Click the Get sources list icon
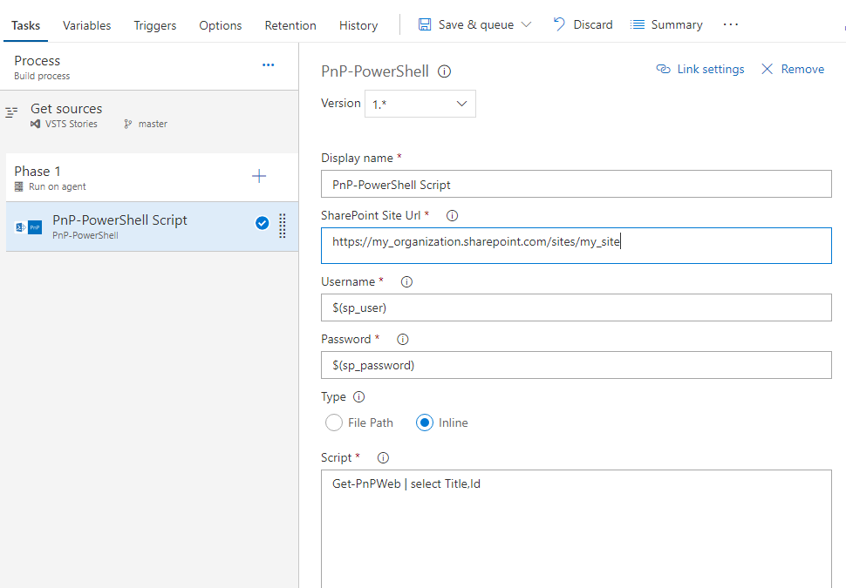The width and height of the screenshot is (846, 588). (11, 112)
